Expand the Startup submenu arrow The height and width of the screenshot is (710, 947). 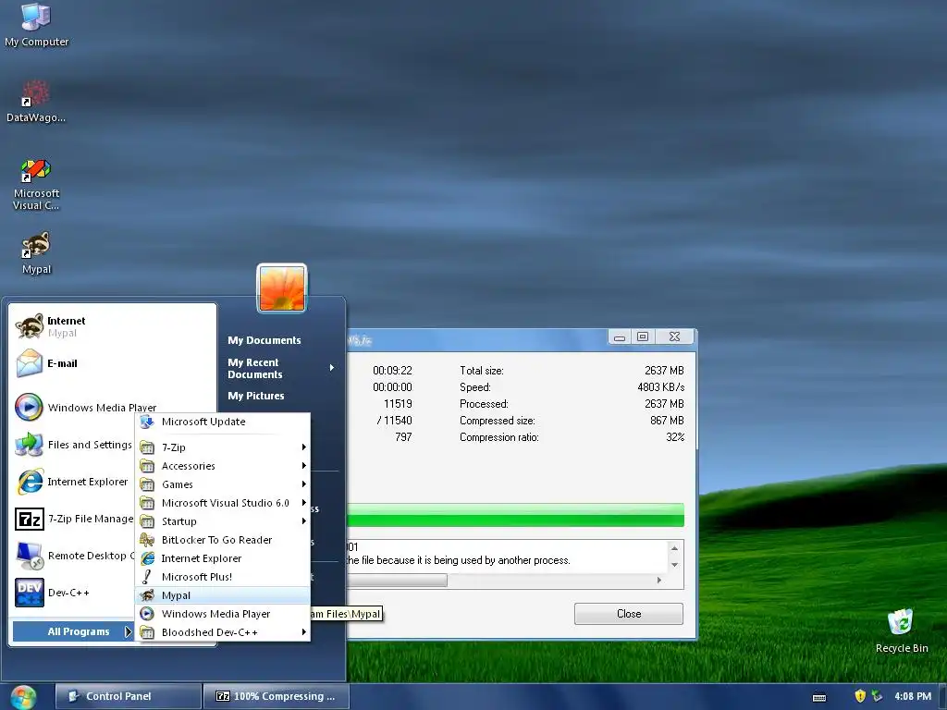point(303,521)
